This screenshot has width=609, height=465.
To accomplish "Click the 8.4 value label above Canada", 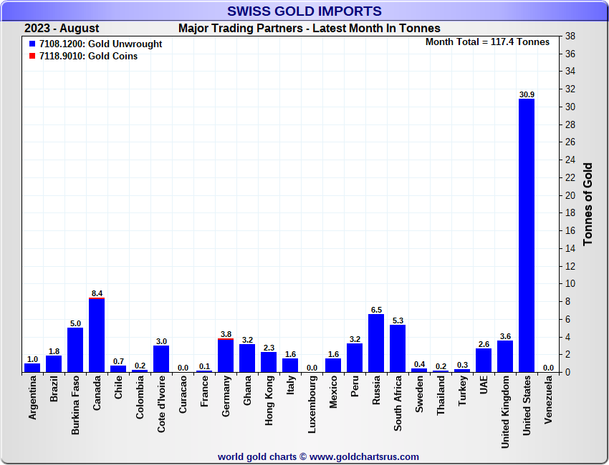I will [97, 293].
